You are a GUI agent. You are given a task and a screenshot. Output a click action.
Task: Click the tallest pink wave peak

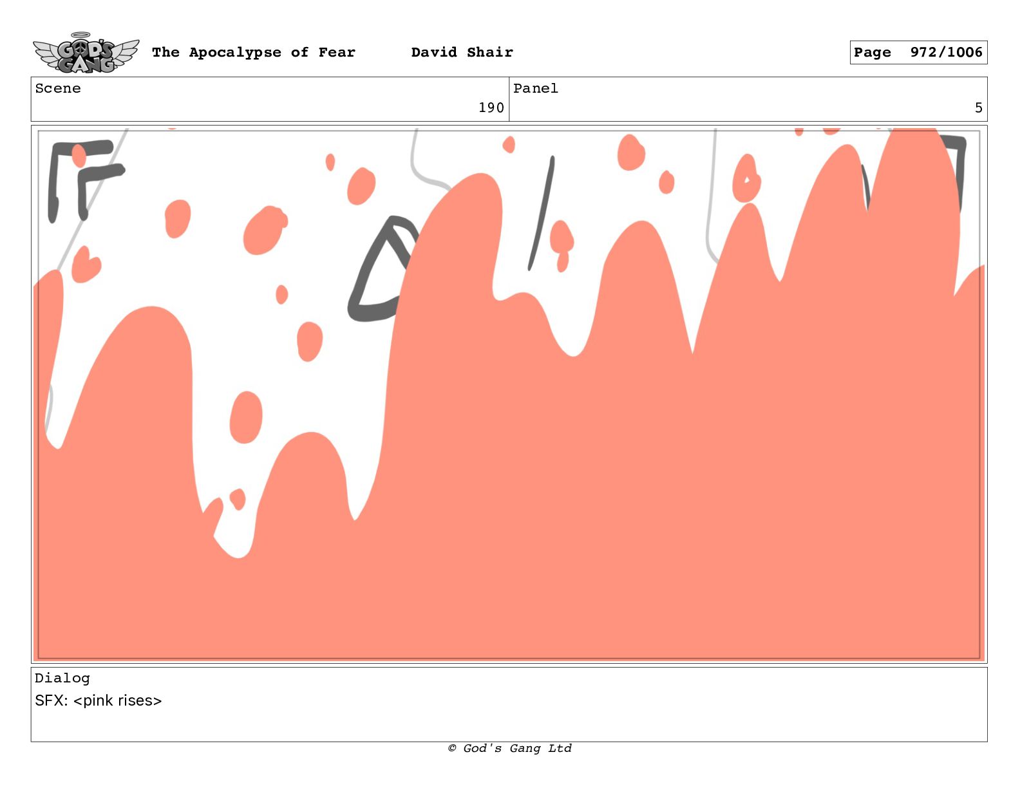(914, 148)
